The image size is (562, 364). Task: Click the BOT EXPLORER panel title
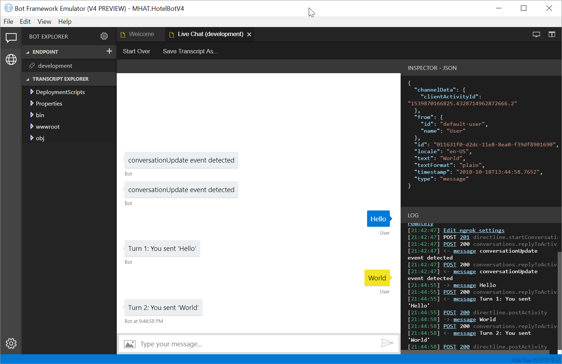point(49,36)
